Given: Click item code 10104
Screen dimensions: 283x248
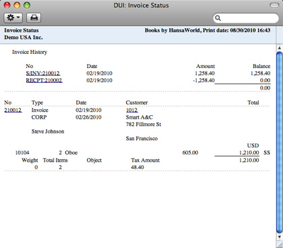Looking at the screenshot, I should tap(22, 153).
